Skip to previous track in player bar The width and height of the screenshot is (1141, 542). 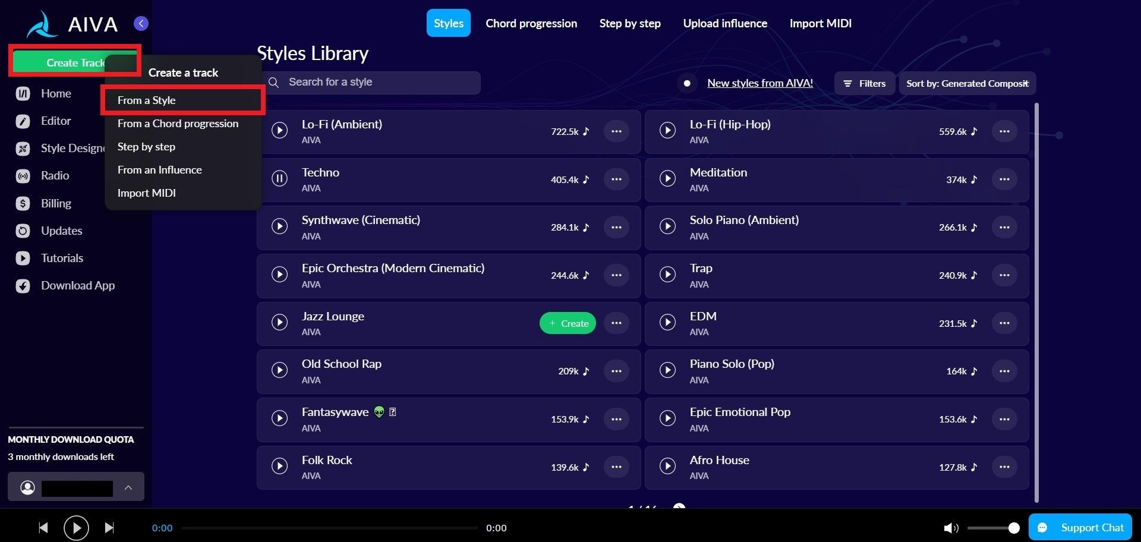43,528
